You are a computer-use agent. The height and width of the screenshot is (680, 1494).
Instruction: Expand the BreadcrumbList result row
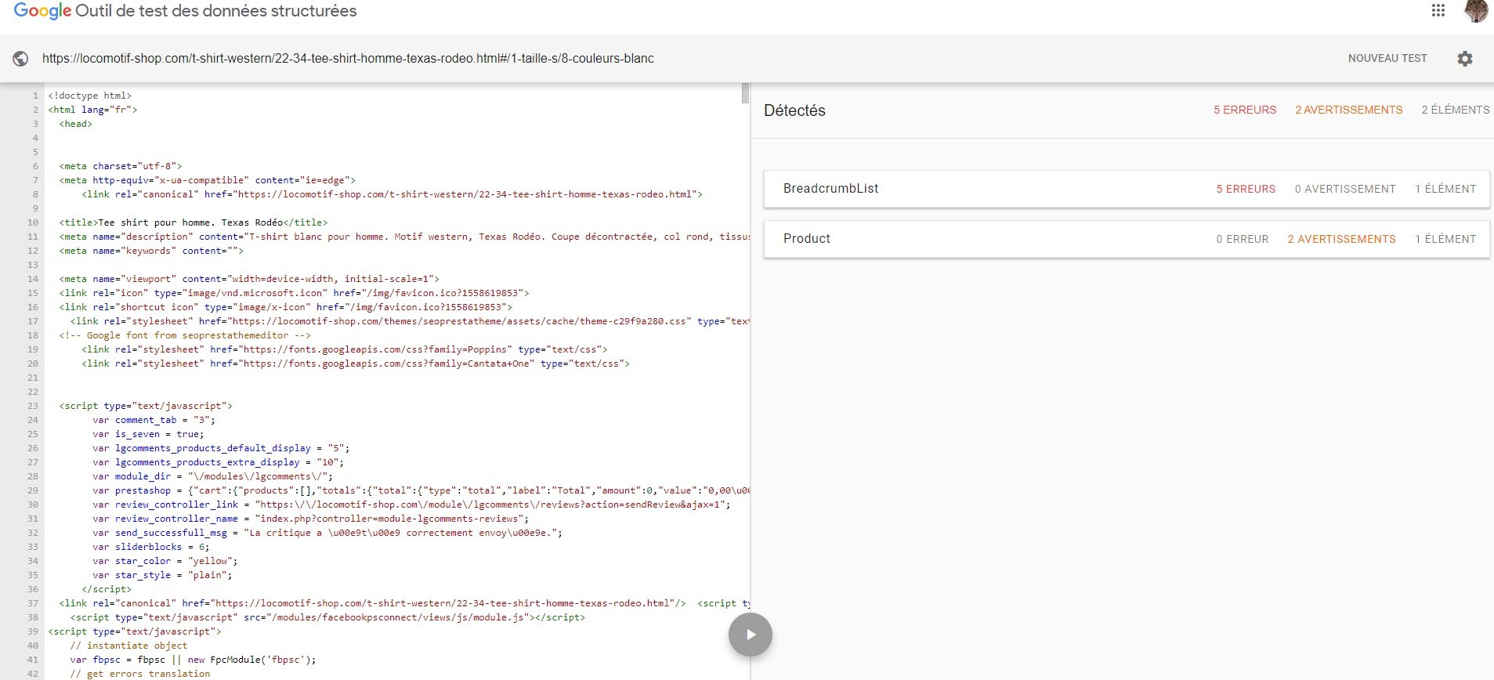[x=1127, y=189]
